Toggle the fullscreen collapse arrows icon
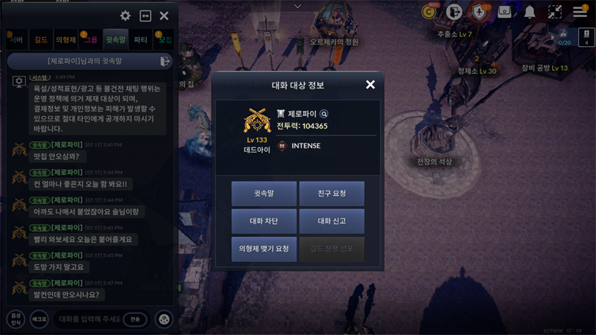The width and height of the screenshot is (596, 335). click(x=555, y=12)
